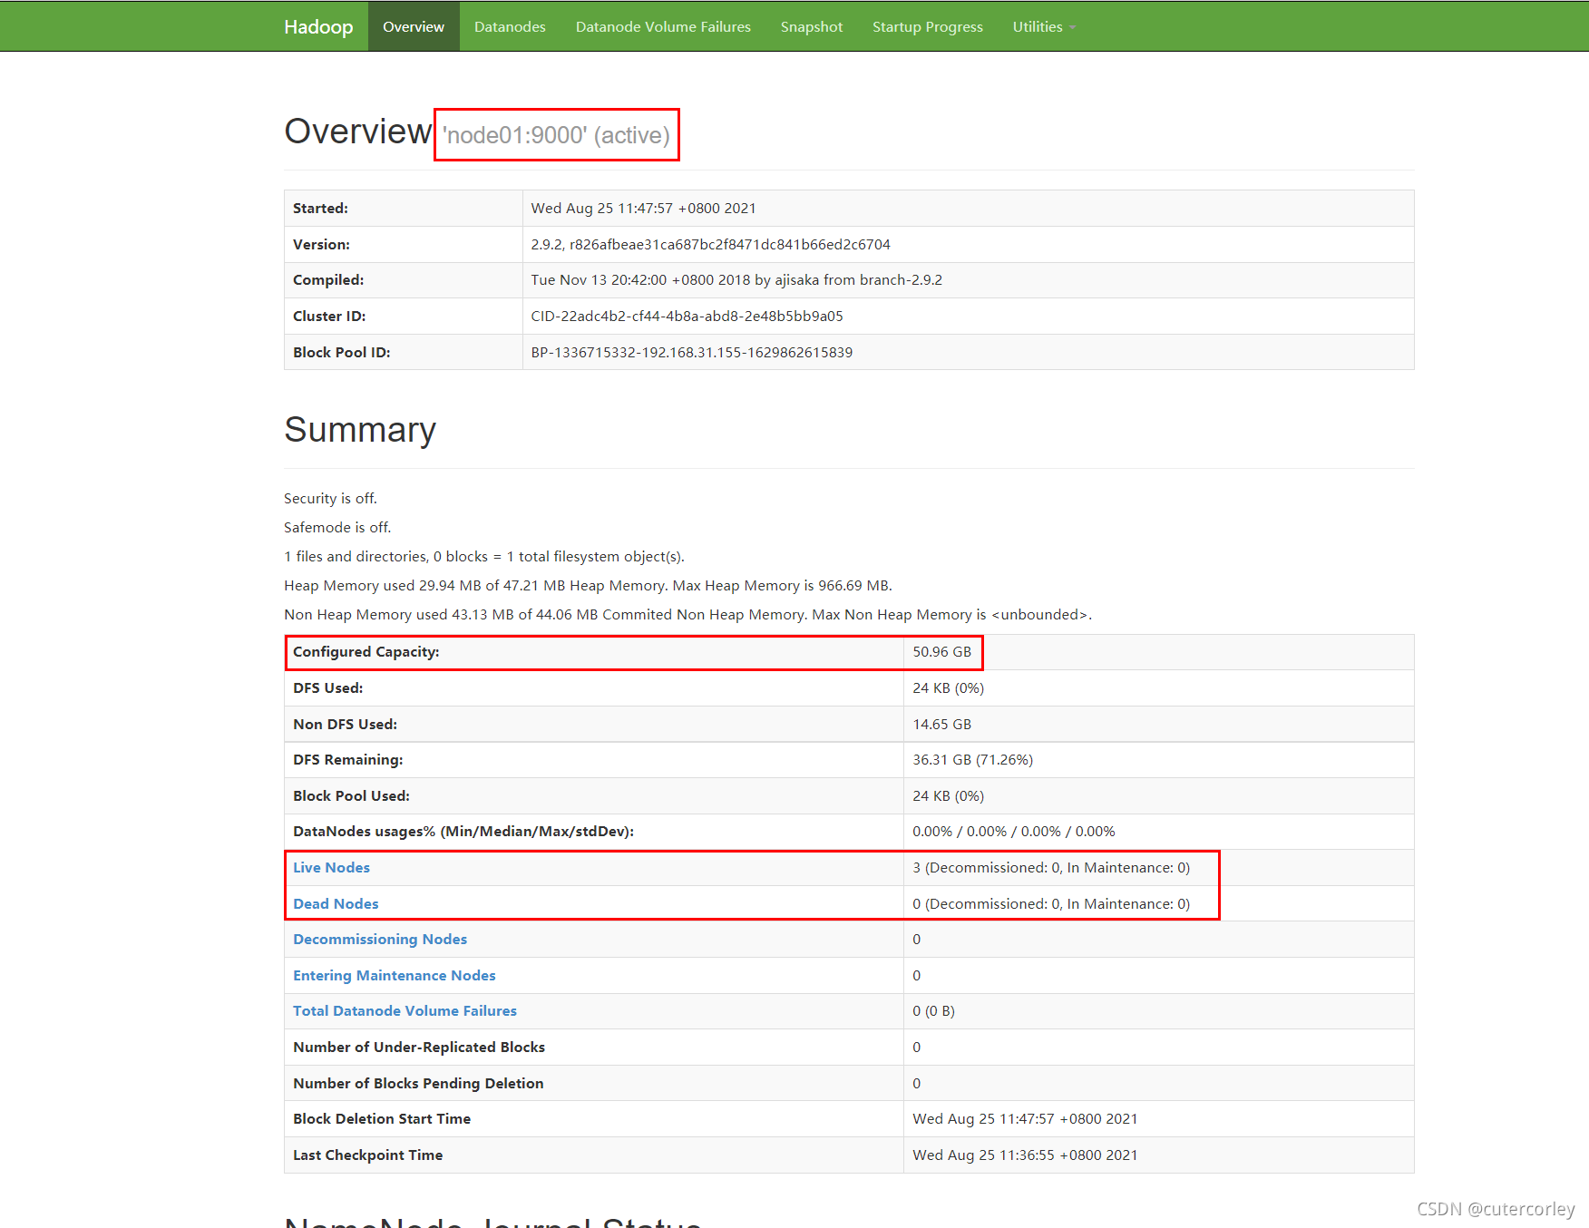This screenshot has height=1228, width=1589.
Task: Open the Live Nodes link
Action: point(331,868)
